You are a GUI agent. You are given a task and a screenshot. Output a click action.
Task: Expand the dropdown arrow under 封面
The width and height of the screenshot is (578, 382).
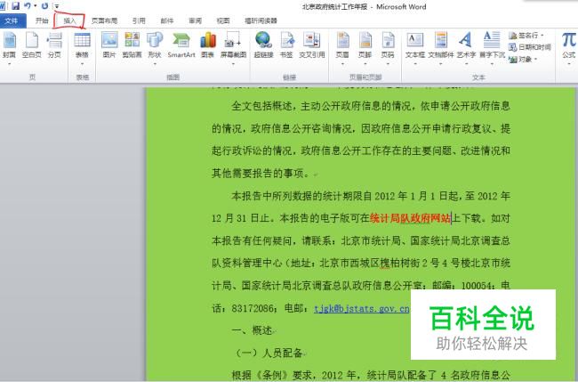(10, 64)
